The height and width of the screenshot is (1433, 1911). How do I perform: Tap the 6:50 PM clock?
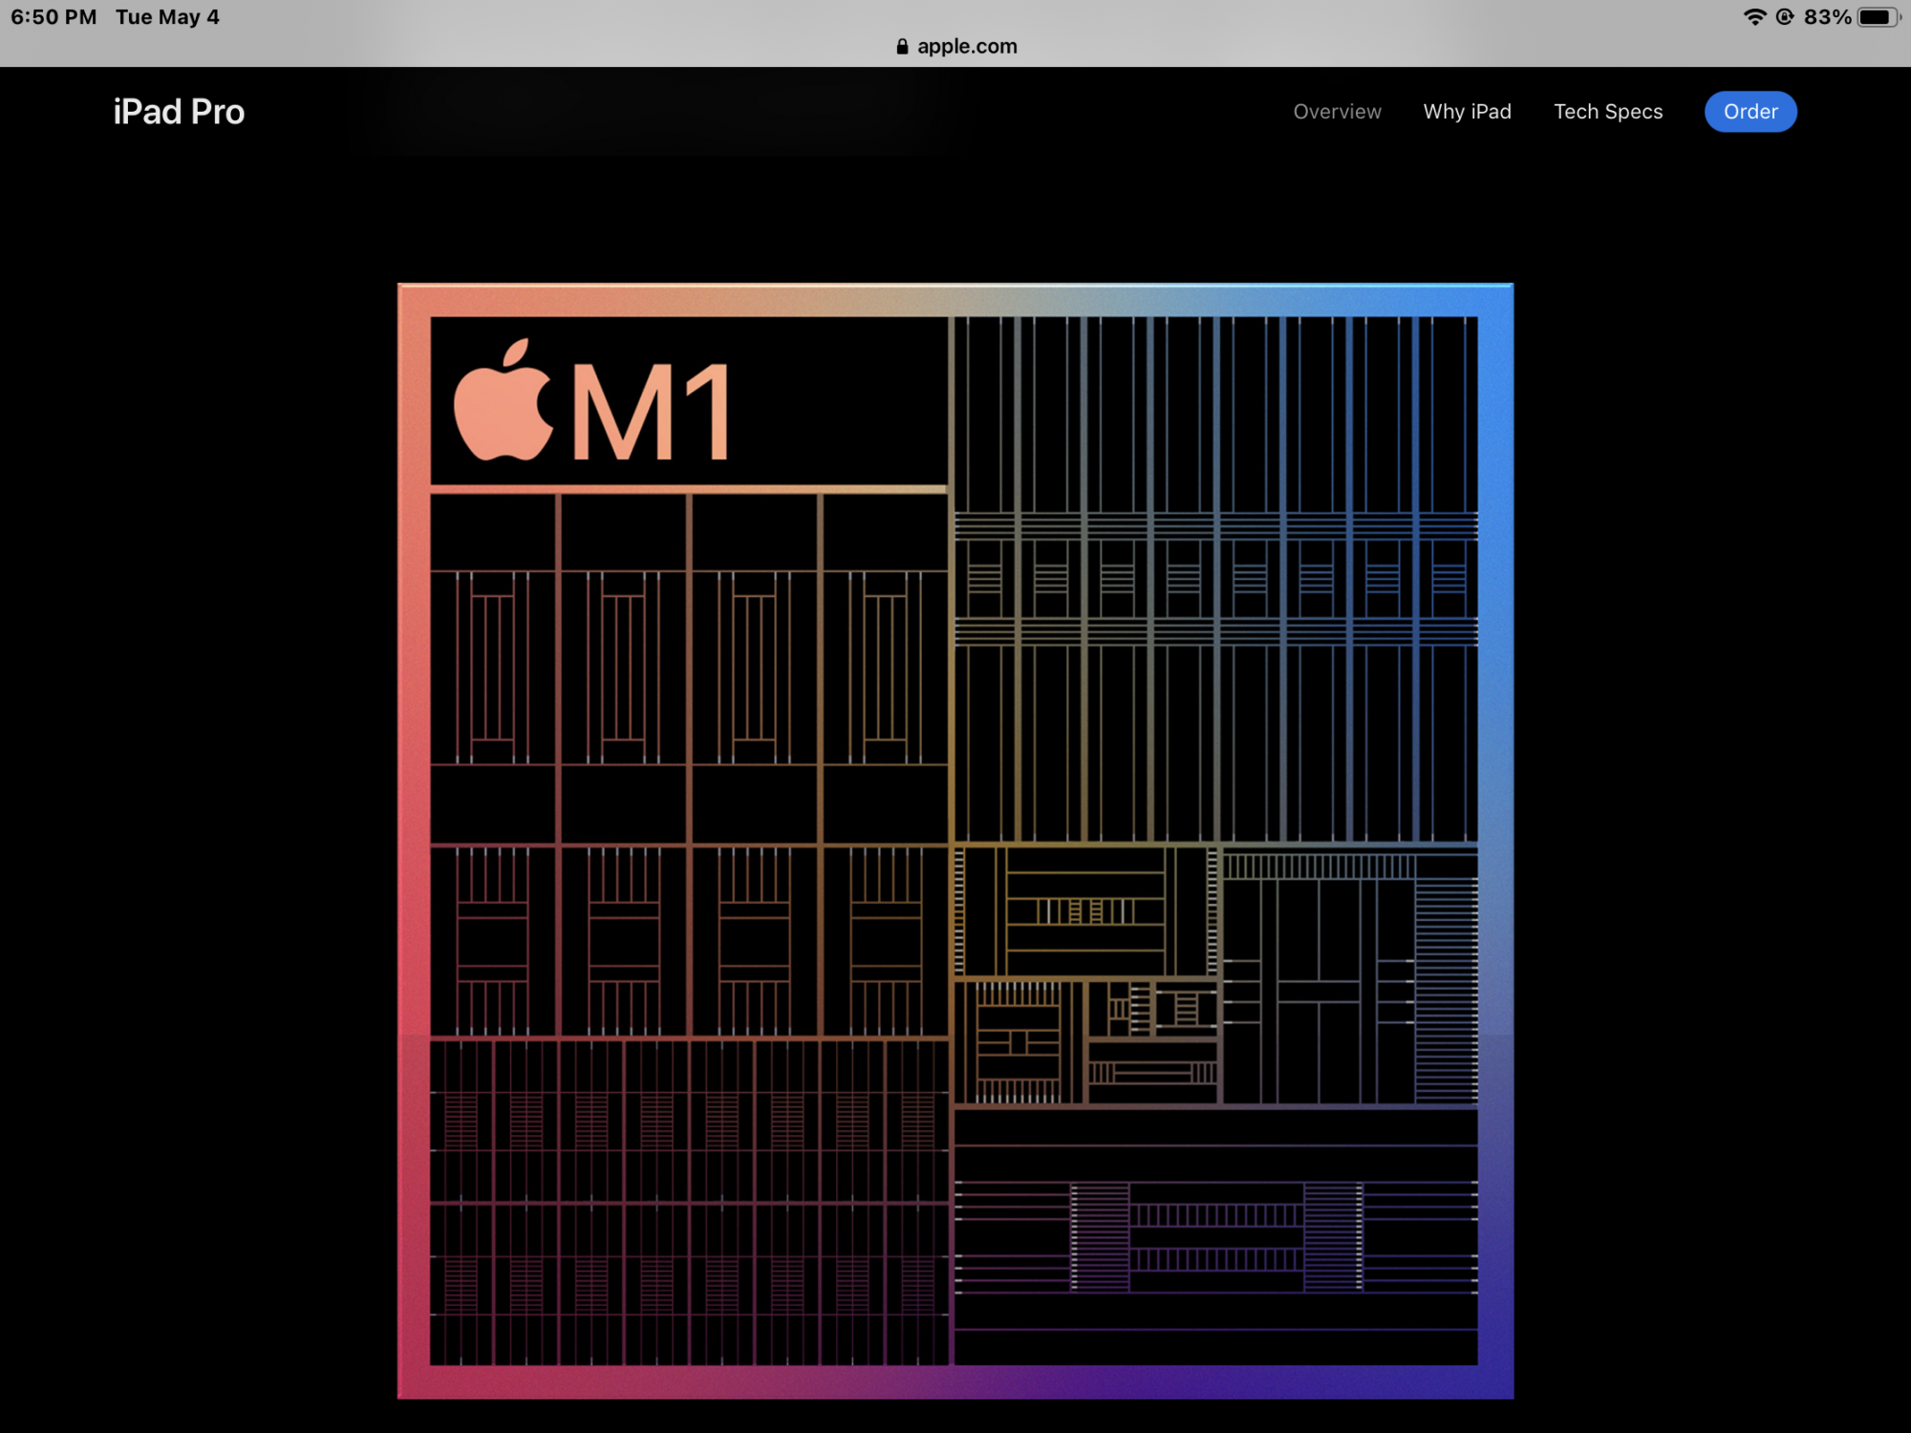(x=54, y=17)
